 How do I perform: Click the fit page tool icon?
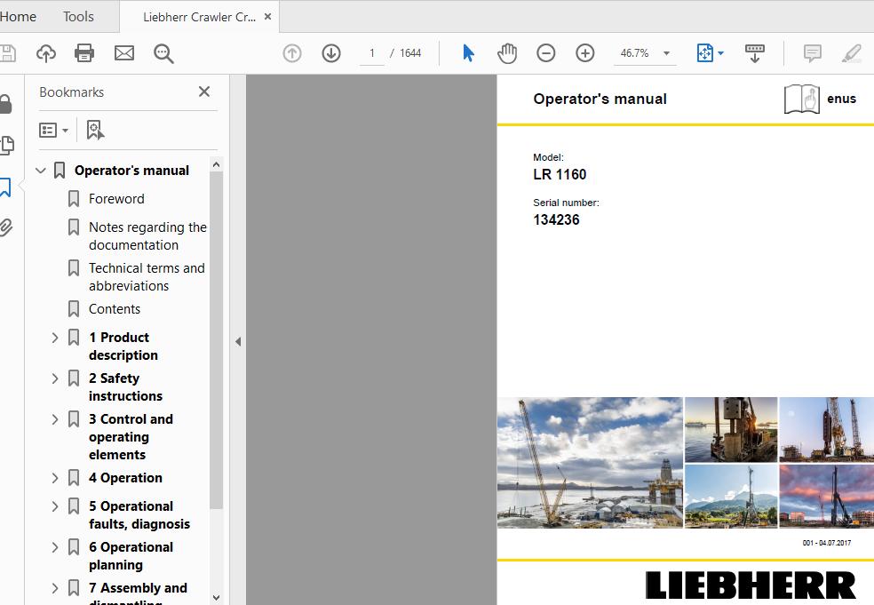(x=705, y=53)
